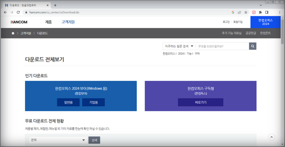Click the 인기 다운로드 heading
Viewport: 285px width, 147px height.
36,76
